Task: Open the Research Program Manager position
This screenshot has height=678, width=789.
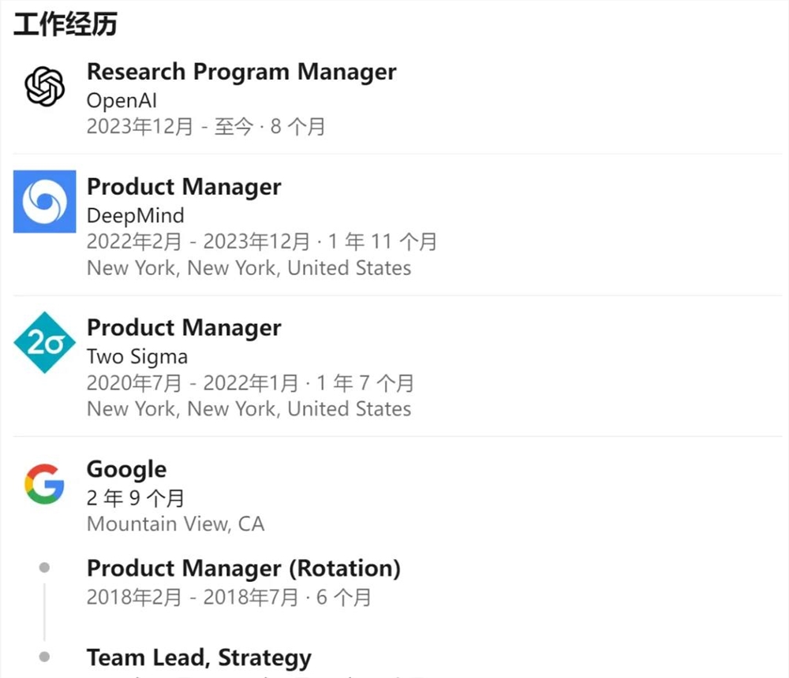Action: (241, 72)
